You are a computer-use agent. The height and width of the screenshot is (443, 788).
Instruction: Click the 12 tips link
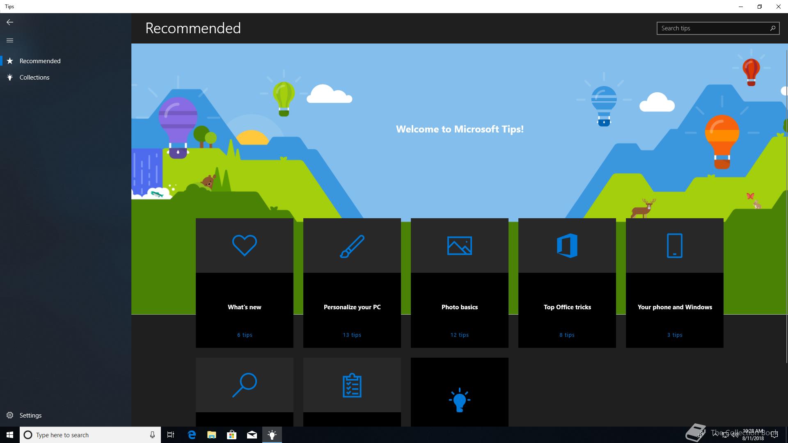tap(460, 335)
